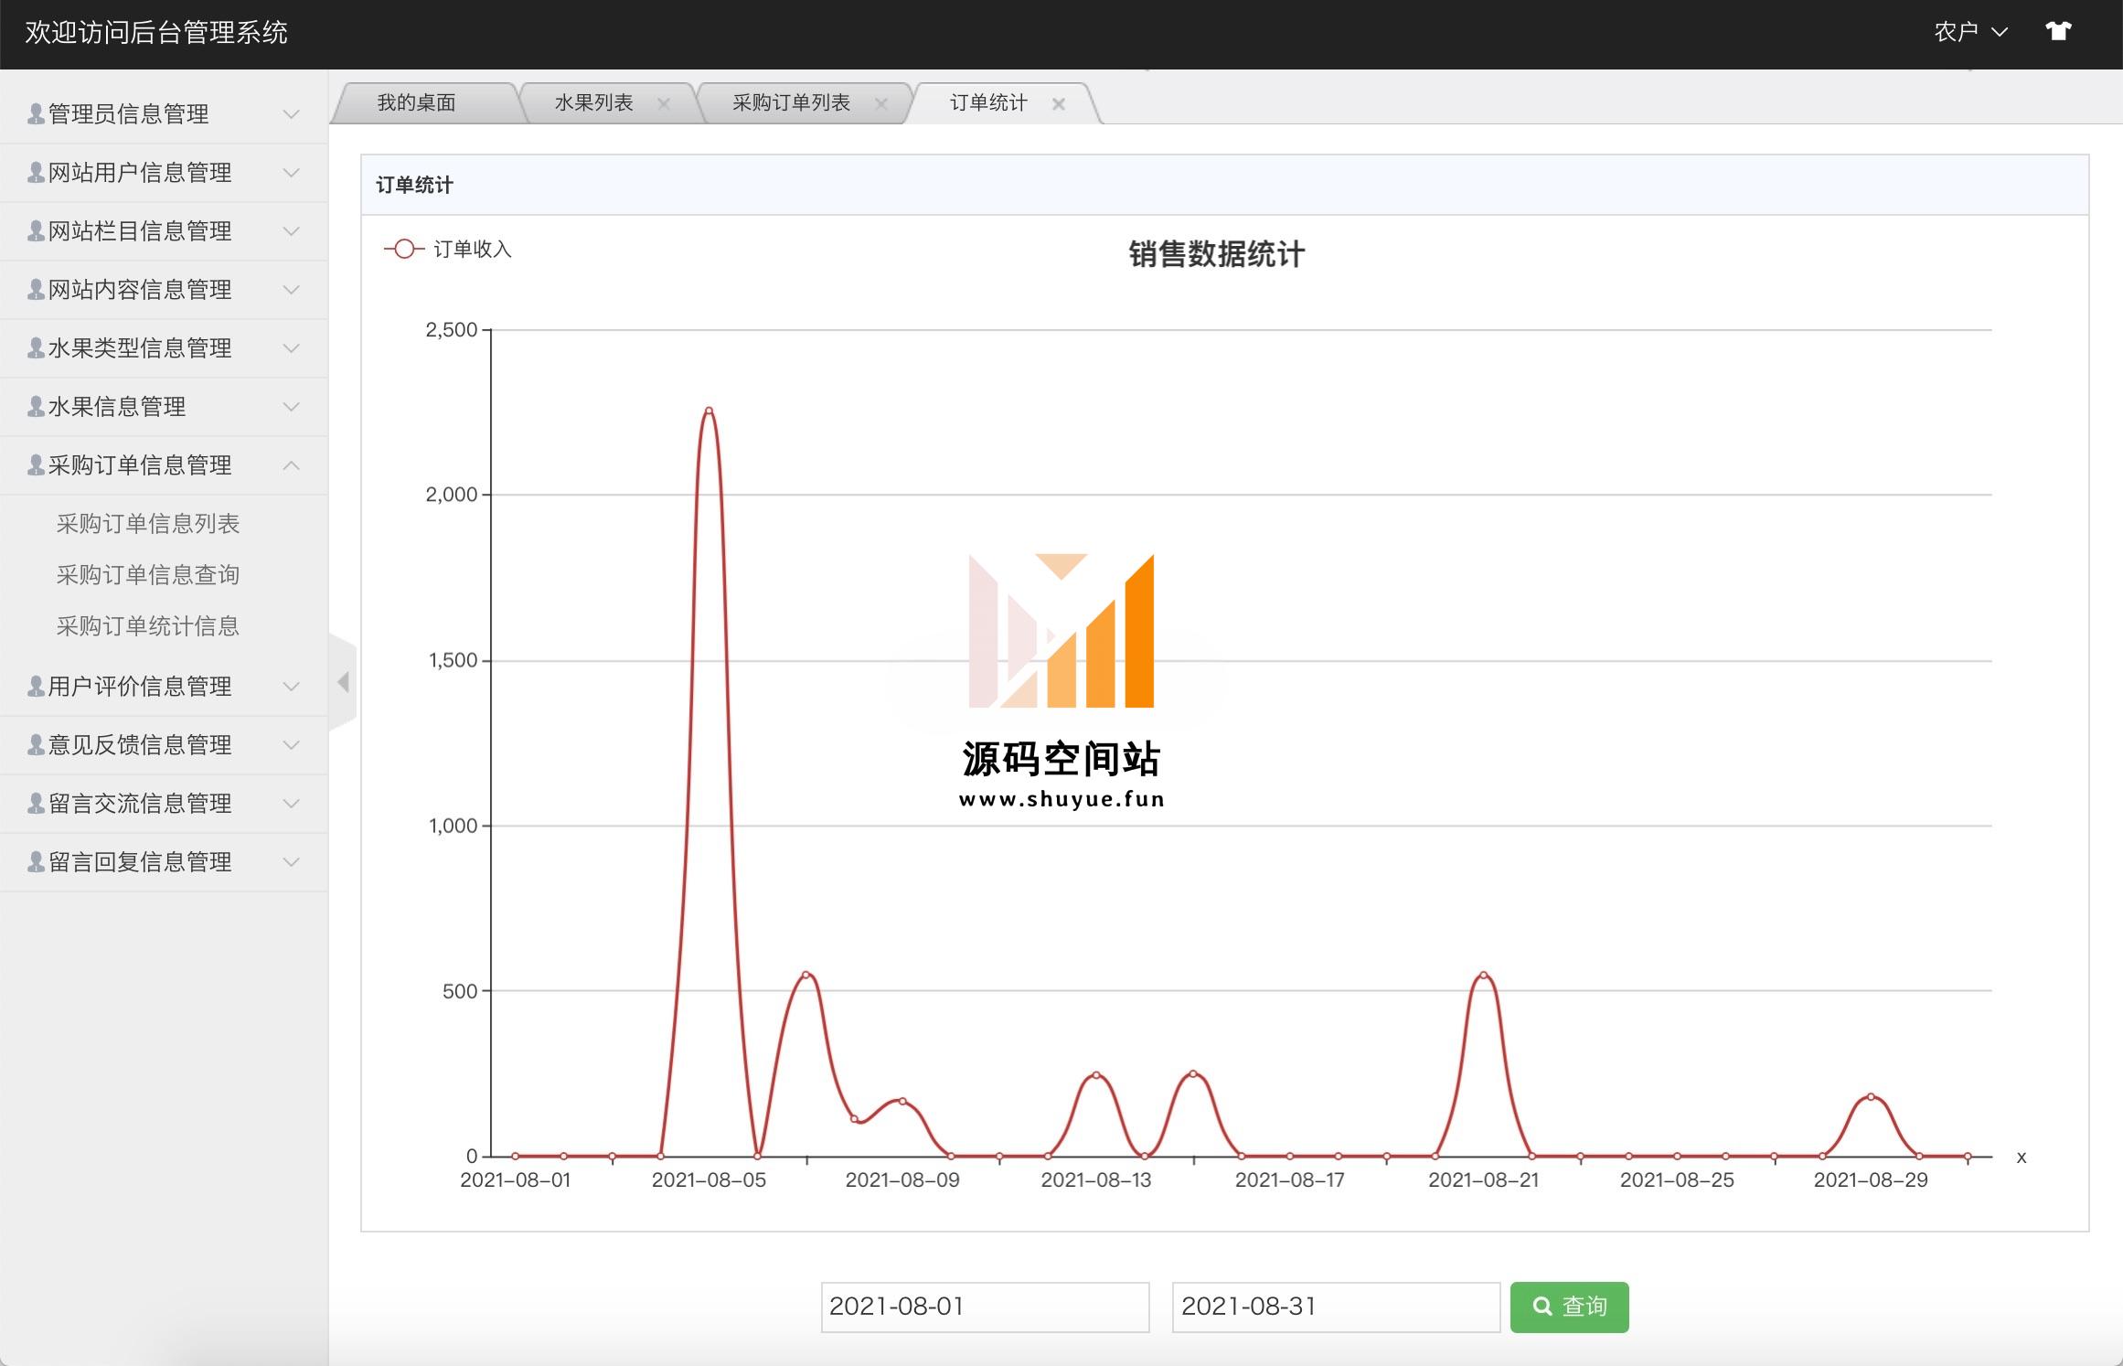Click the user icon beside 意见反馈信息管理
Image resolution: width=2123 pixels, height=1366 pixels.
pyautogui.click(x=36, y=745)
